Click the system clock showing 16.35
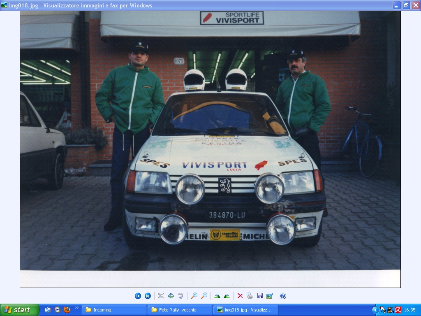This screenshot has width=421, height=316. [410, 310]
